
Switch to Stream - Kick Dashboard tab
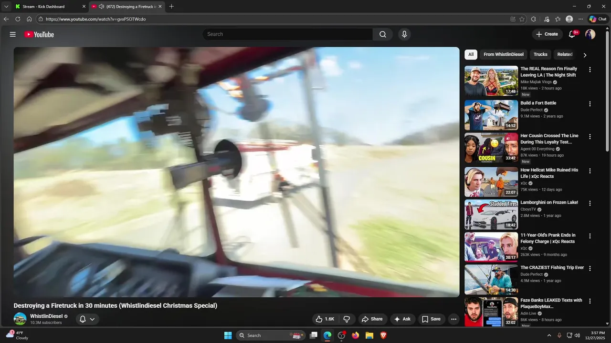(51, 6)
